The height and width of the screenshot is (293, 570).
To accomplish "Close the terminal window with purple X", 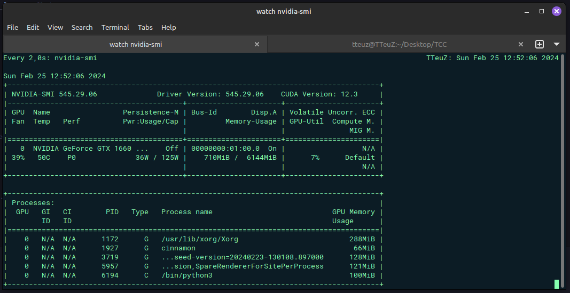I will 556,11.
